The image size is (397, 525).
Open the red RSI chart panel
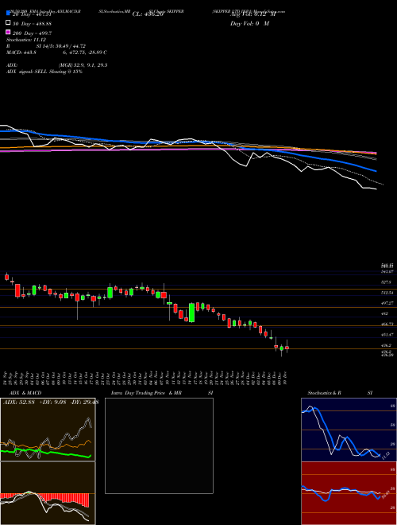pos(349,493)
